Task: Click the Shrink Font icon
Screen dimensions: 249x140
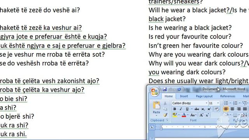Action: 207,115
